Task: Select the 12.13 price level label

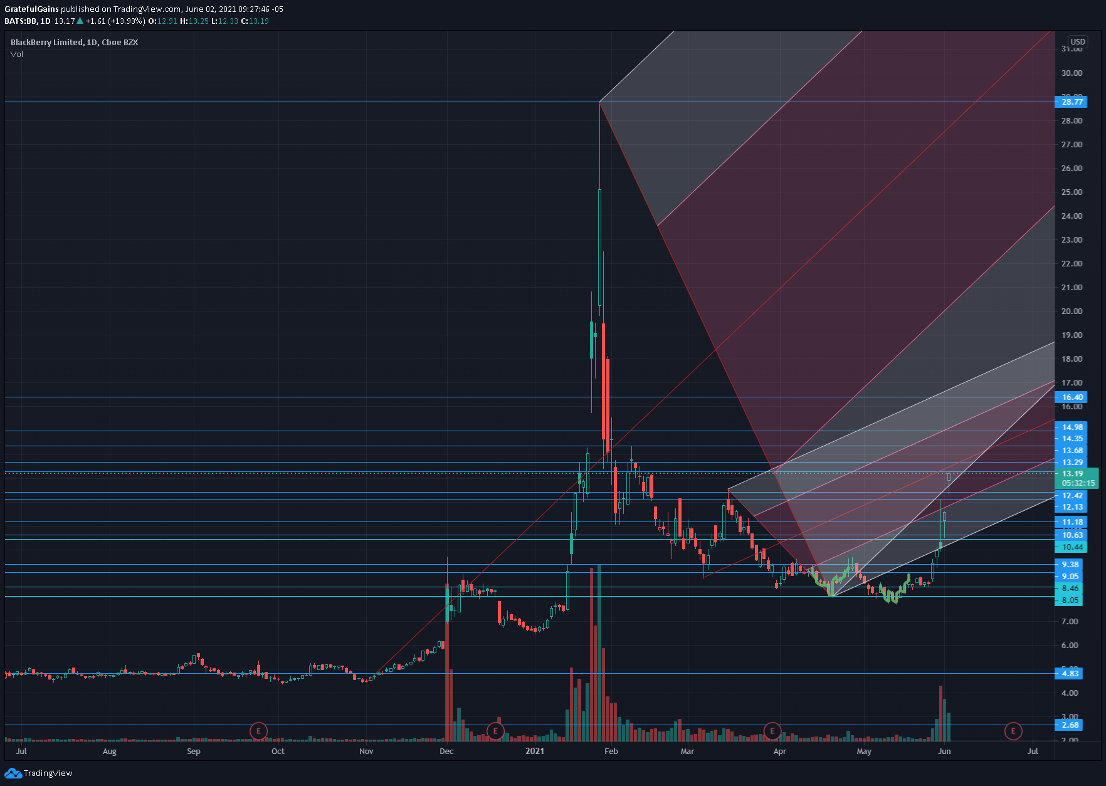Action: (x=1072, y=506)
